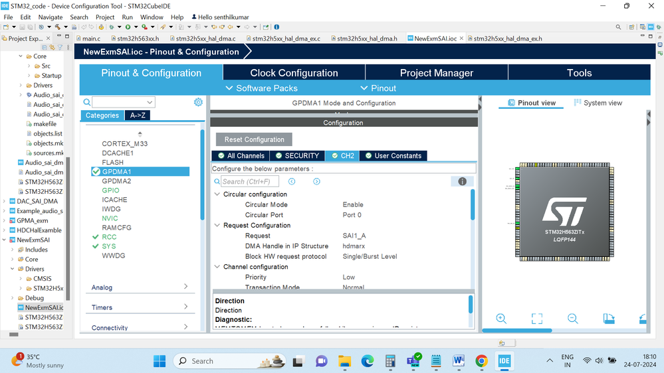Viewport: 664px width, 373px height.
Task: Expand the Pinout dropdown menu
Action: pos(378,88)
